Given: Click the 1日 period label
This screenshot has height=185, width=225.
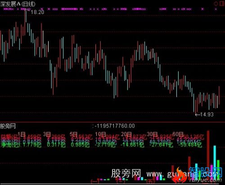Looking at the screenshot, I should coord(22,134).
